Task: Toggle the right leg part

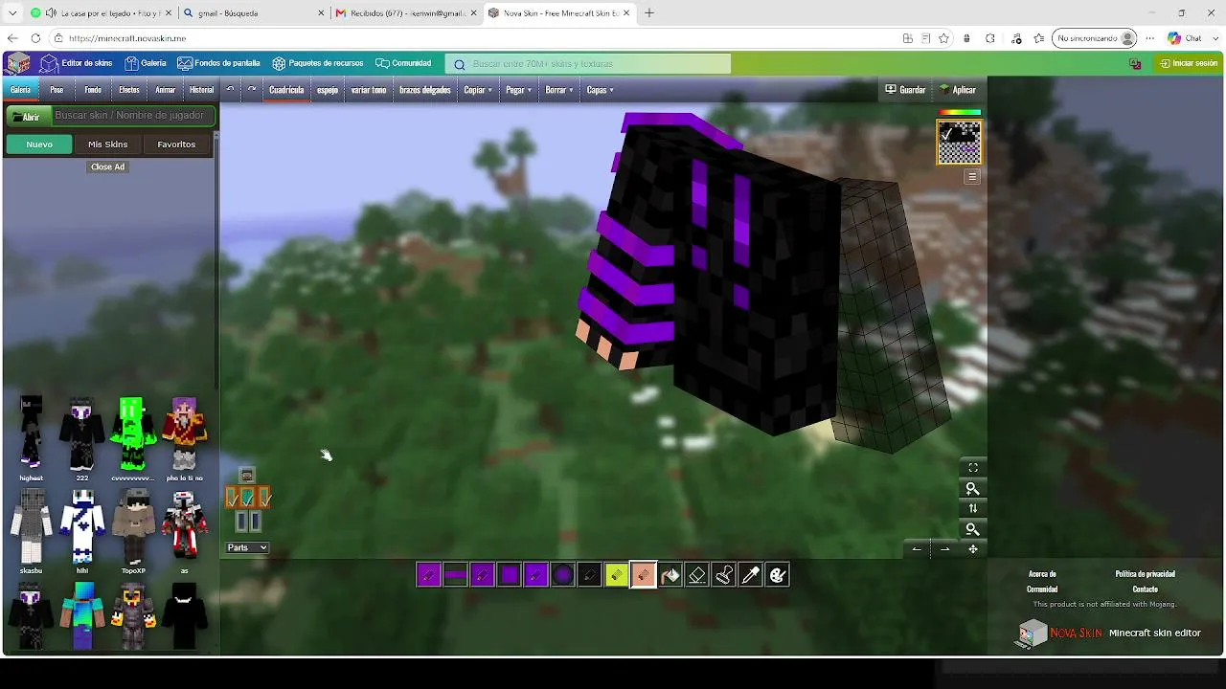Action: tap(255, 522)
